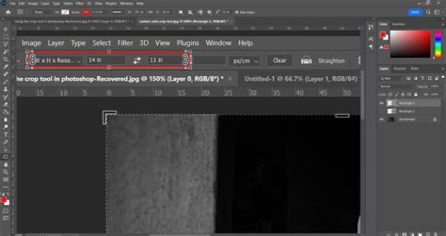Select the Rectangle 1 layer name

[x=407, y=111]
